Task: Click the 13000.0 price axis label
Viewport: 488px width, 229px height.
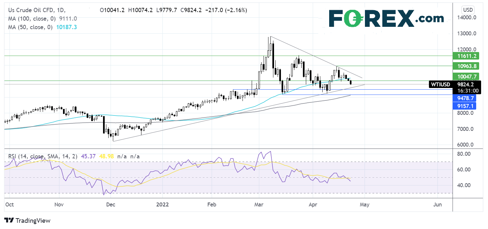Action: click(x=466, y=34)
